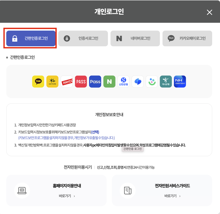Select KB국민은행 certification app icon
This screenshot has height=214, width=220.
[x=52, y=81]
